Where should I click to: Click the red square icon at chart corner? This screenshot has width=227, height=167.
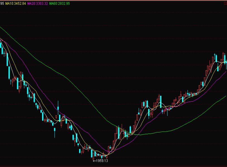(225, 3)
